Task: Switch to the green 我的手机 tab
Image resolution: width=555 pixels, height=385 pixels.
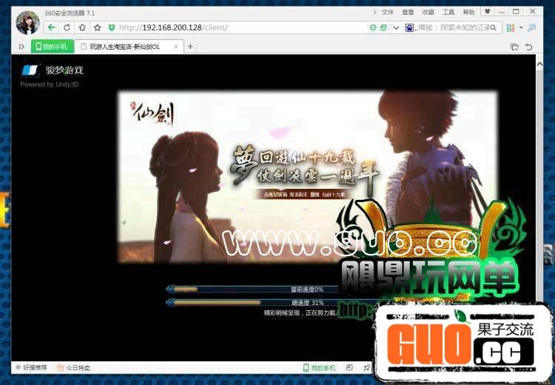Action: pyautogui.click(x=53, y=47)
